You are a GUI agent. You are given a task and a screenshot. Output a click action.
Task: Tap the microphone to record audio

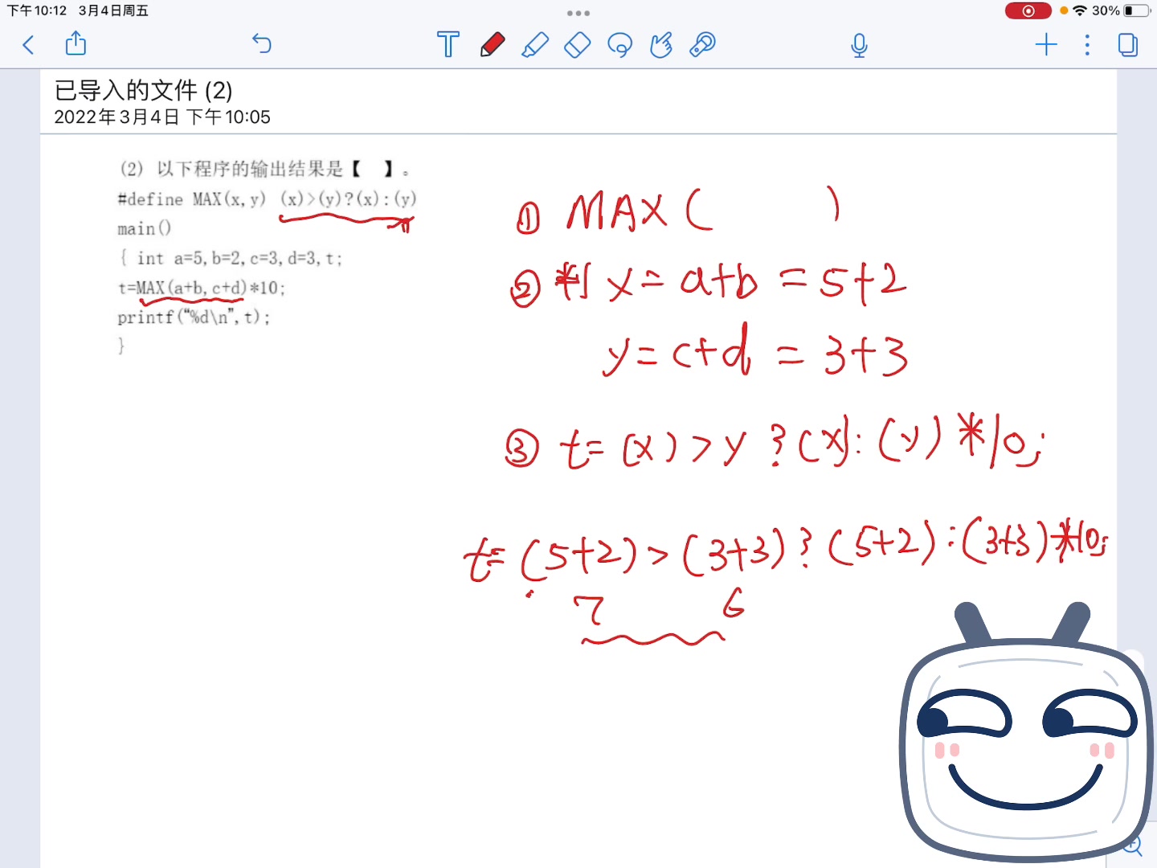pos(858,46)
